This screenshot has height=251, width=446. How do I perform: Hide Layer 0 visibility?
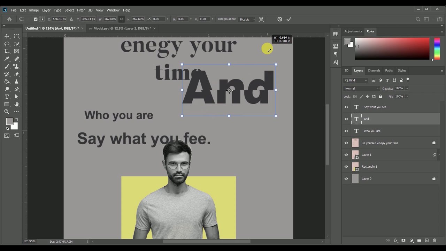coord(346,178)
